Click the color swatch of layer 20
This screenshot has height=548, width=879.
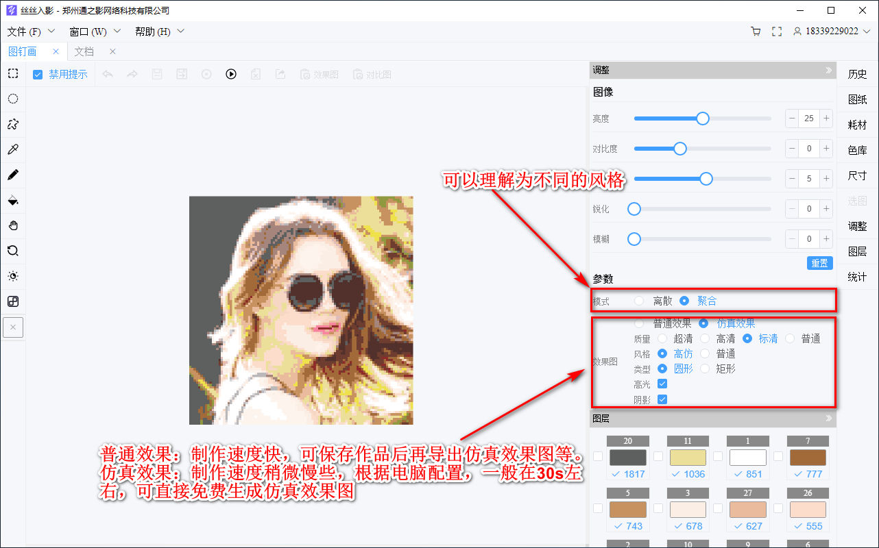[x=628, y=457]
